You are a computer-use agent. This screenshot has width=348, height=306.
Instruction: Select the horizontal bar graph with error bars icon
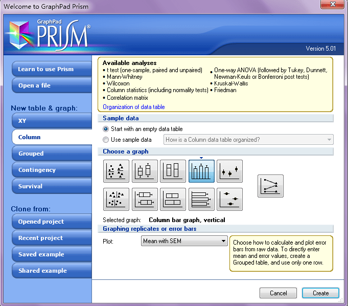(x=201, y=200)
